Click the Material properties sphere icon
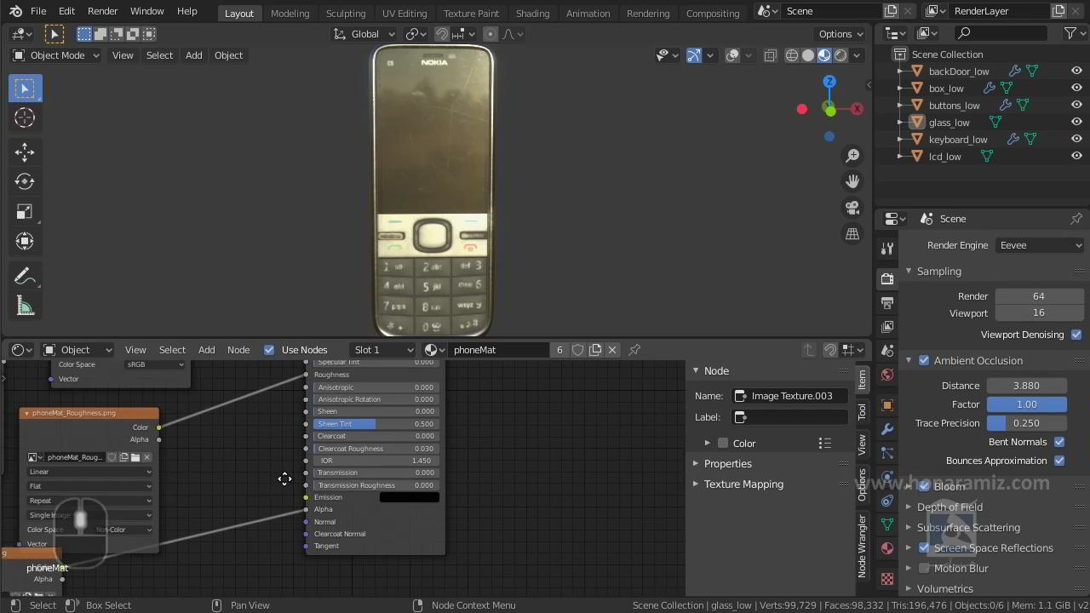 tap(887, 548)
